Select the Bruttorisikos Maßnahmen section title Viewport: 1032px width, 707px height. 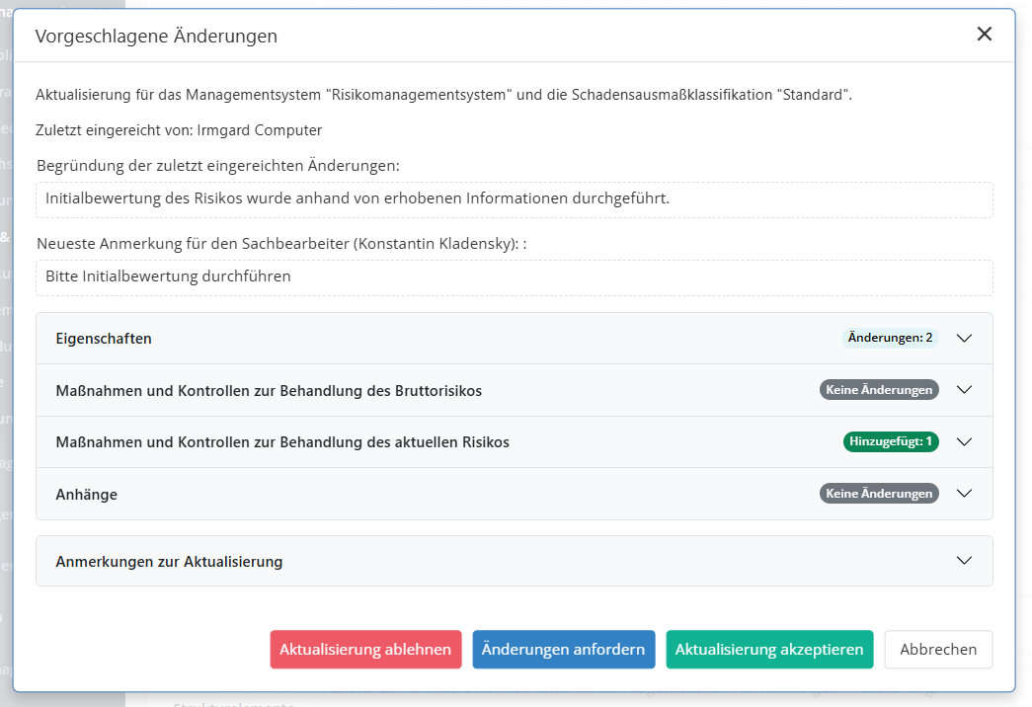269,391
